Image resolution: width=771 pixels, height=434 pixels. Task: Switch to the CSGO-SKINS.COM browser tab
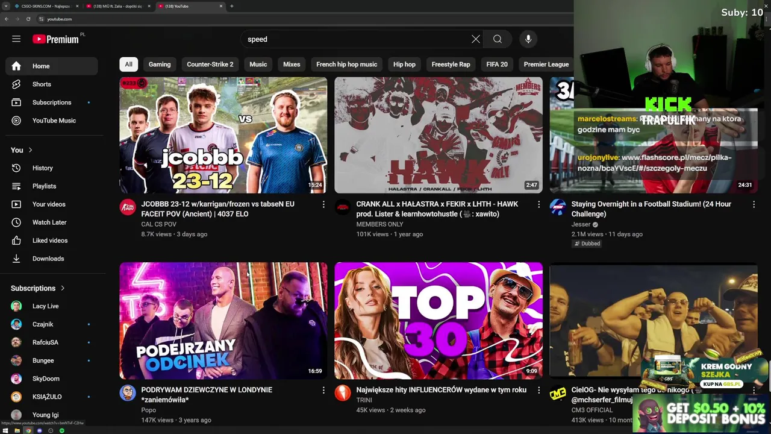[46, 6]
